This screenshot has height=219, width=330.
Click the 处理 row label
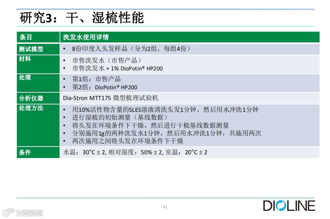click(x=25, y=77)
